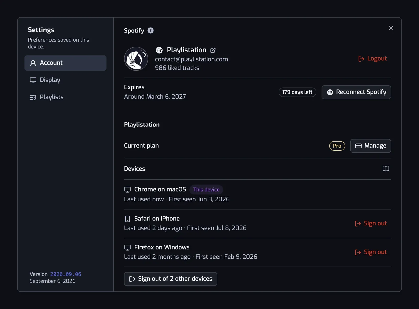Screen dimensions: 419x309
Task: Sign out of Firefox on Windows
Action: coord(371,252)
